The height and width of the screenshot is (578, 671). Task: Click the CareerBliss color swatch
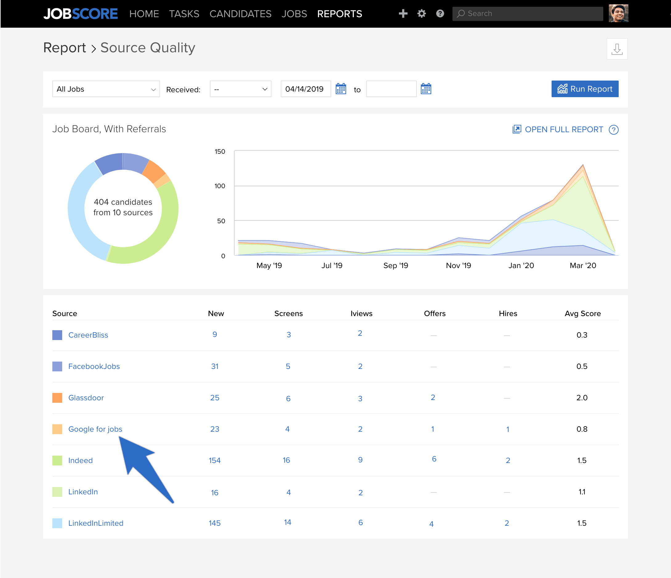(57, 335)
